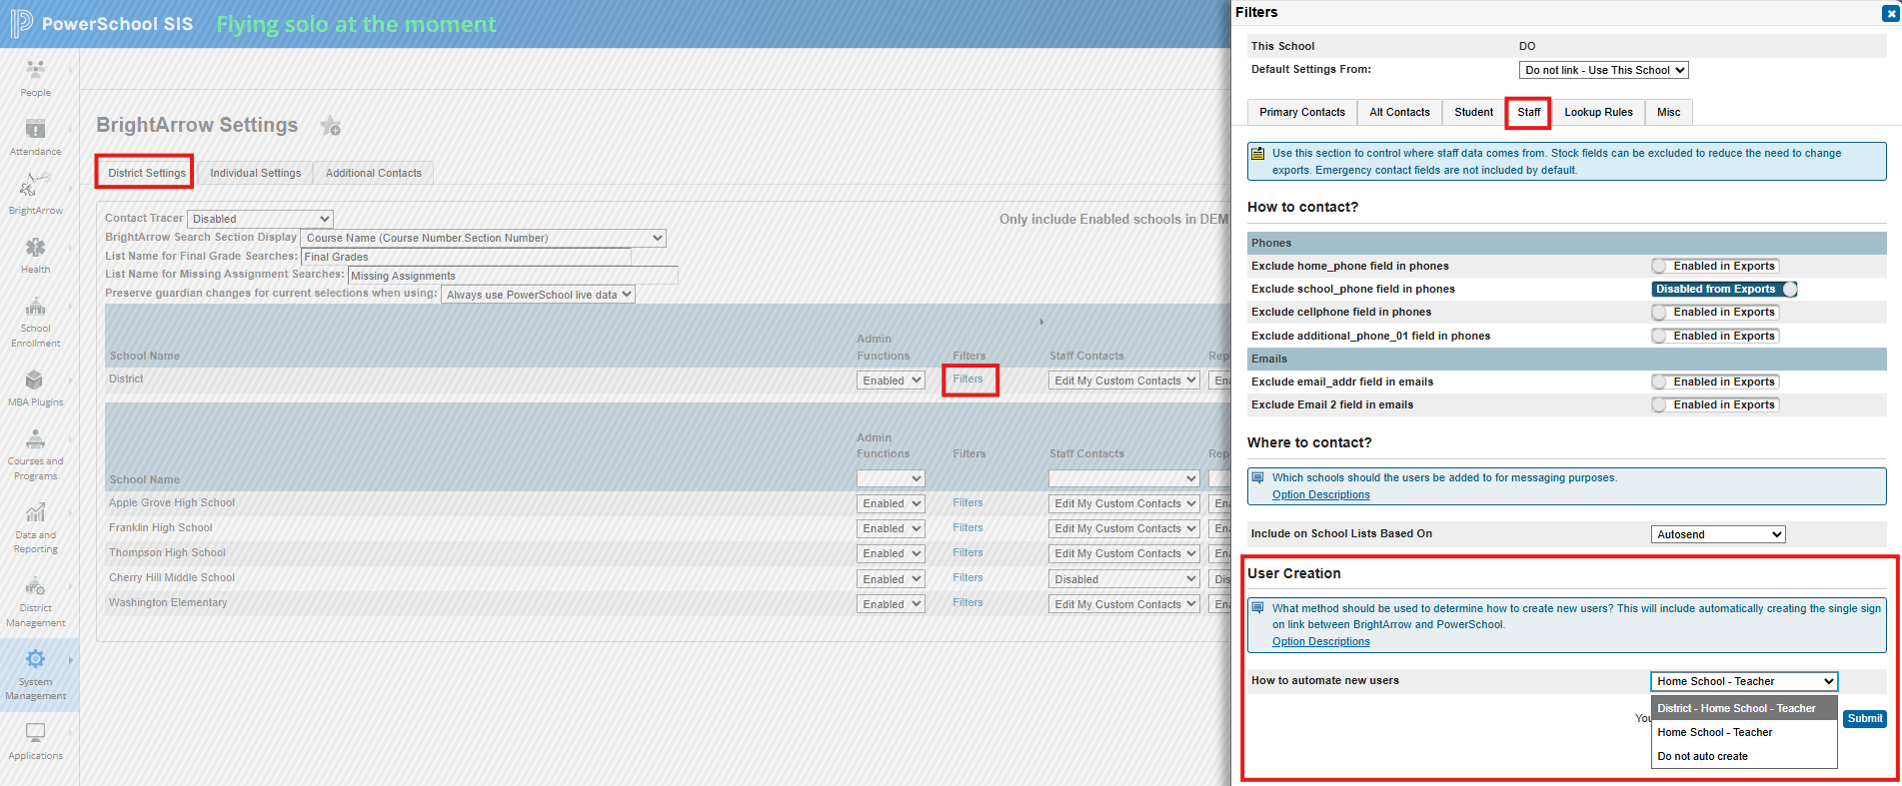Screen dimensions: 1902x786
Task: Click the Submit button
Action: [1864, 718]
